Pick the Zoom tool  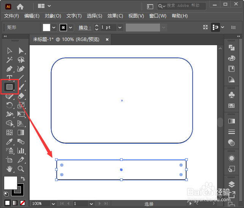[21, 169]
